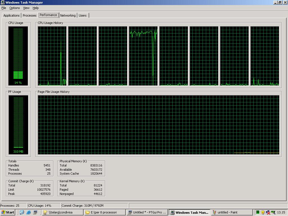Click the first CPU usage history graph
The height and width of the screenshot is (216, 288).
pos(52,56)
